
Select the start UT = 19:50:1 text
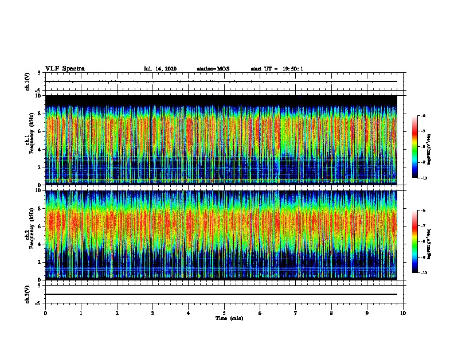point(277,69)
